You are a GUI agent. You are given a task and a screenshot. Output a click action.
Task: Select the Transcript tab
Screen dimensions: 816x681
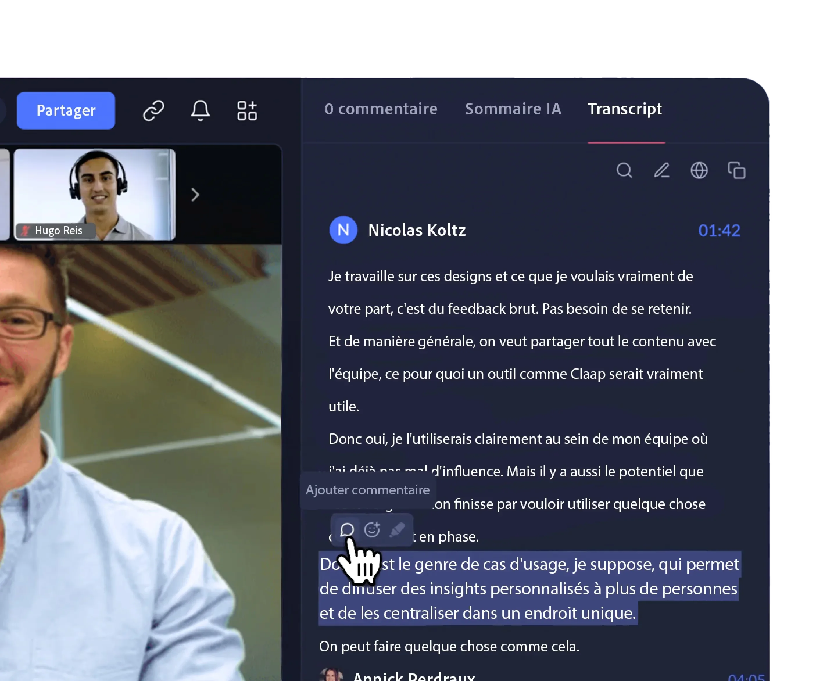coord(625,109)
